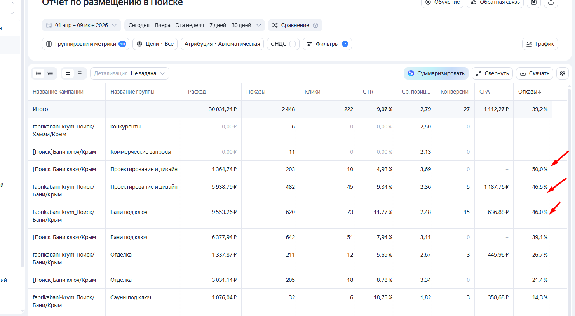Expand the Детализация Не задана dropdown
This screenshot has height=316, width=575.
(x=130, y=73)
